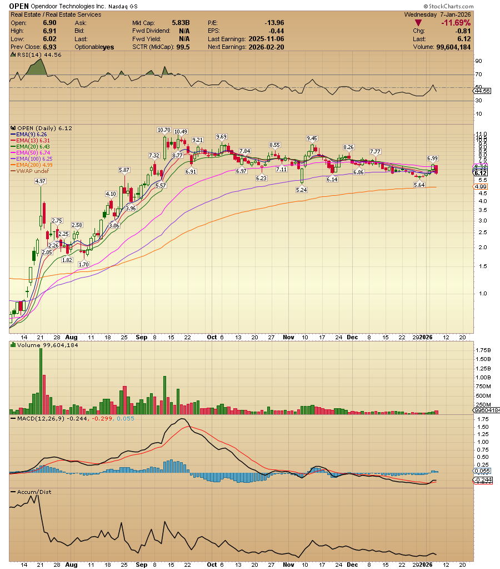Viewport: 500px width, 569px height.
Task: Click the Volume 99,604,184 panel label
Action: [44, 345]
